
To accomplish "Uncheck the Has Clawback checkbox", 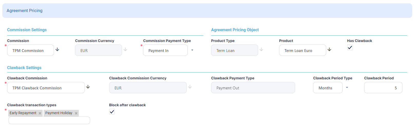I will [350, 47].
